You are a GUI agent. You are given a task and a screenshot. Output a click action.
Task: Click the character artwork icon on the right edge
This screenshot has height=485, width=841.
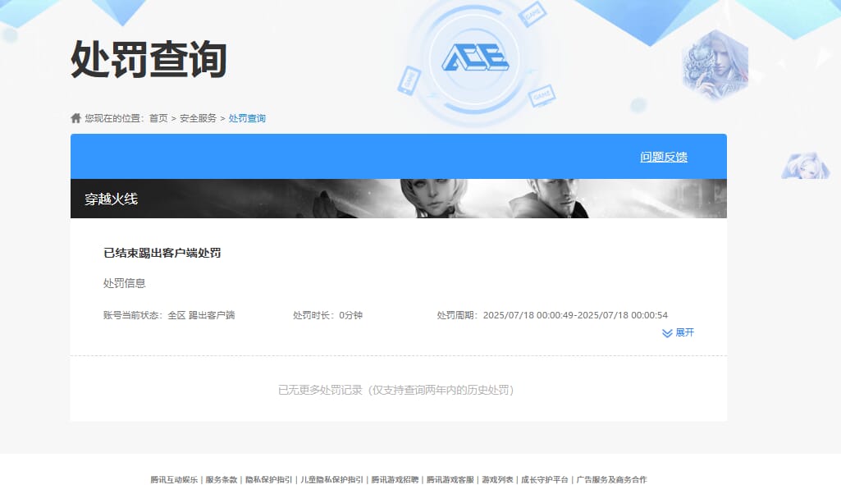pos(718,64)
